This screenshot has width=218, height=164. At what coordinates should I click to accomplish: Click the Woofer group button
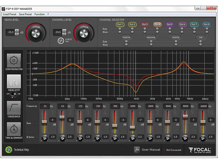[x=176, y=37]
